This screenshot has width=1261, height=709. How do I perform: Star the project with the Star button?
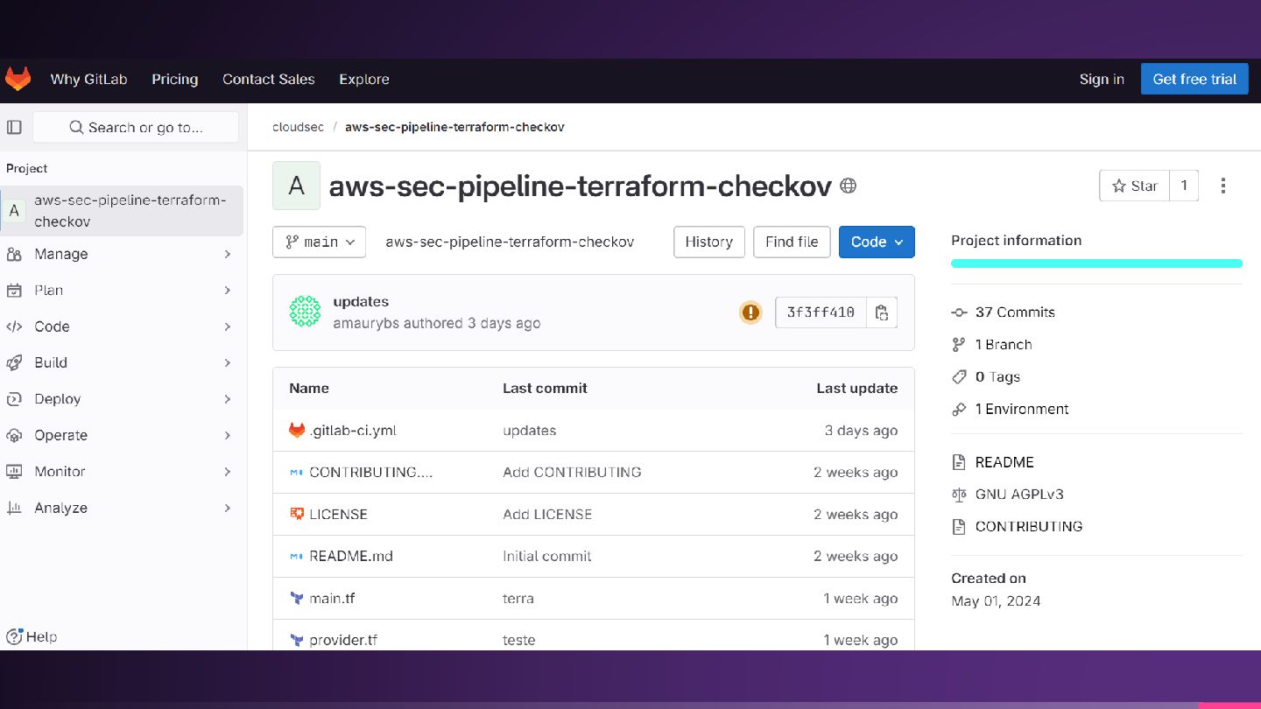pyautogui.click(x=1135, y=186)
